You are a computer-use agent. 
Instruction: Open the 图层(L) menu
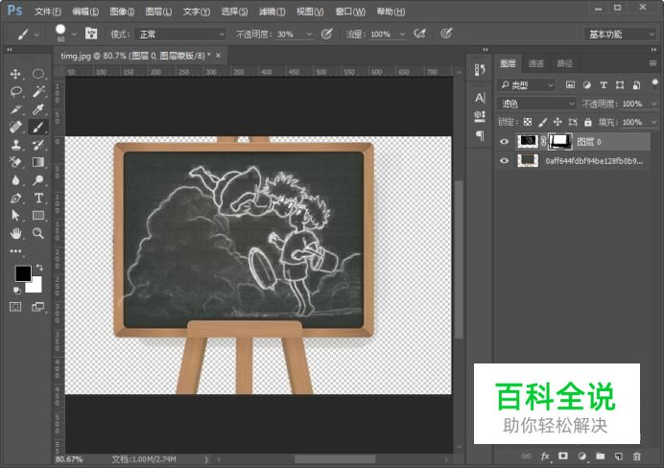click(x=158, y=12)
